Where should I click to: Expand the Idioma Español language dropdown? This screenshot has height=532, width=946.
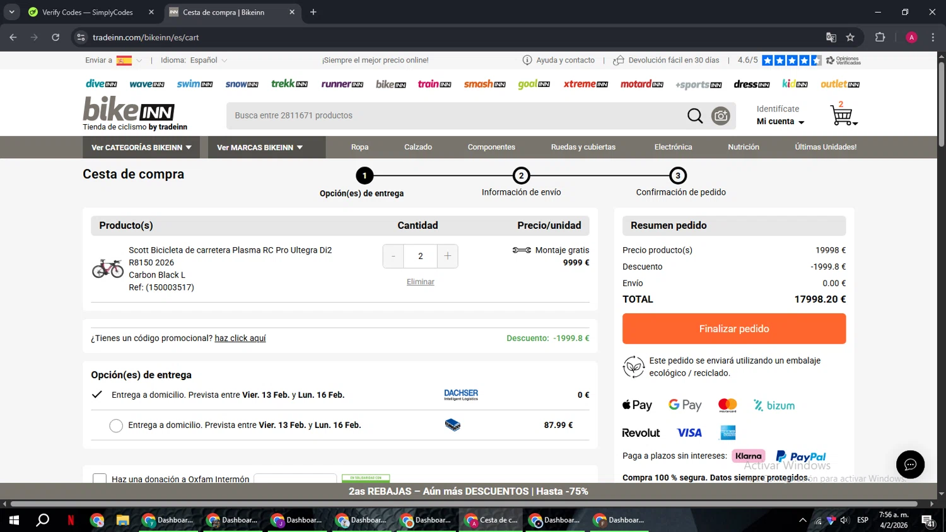[x=194, y=61]
